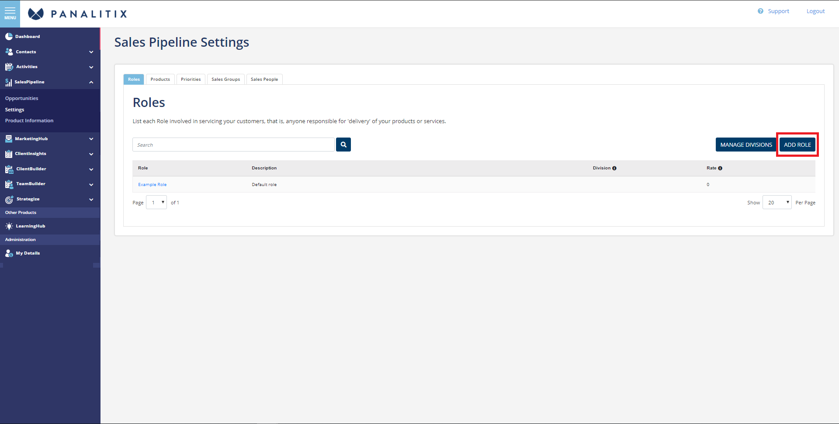Click the SalesPipeline chart icon
Screen dimensions: 839x424
pos(8,82)
